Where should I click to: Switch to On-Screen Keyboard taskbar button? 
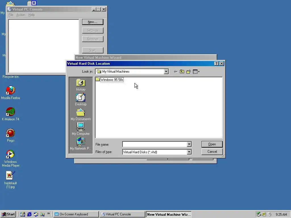point(76,214)
